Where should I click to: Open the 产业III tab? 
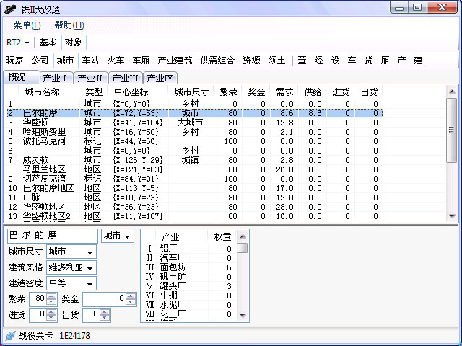coord(126,78)
